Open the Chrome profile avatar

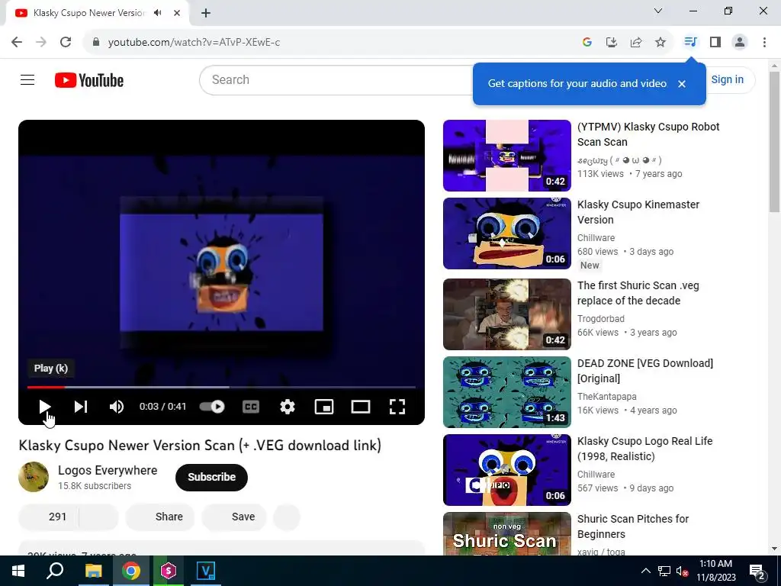(740, 42)
